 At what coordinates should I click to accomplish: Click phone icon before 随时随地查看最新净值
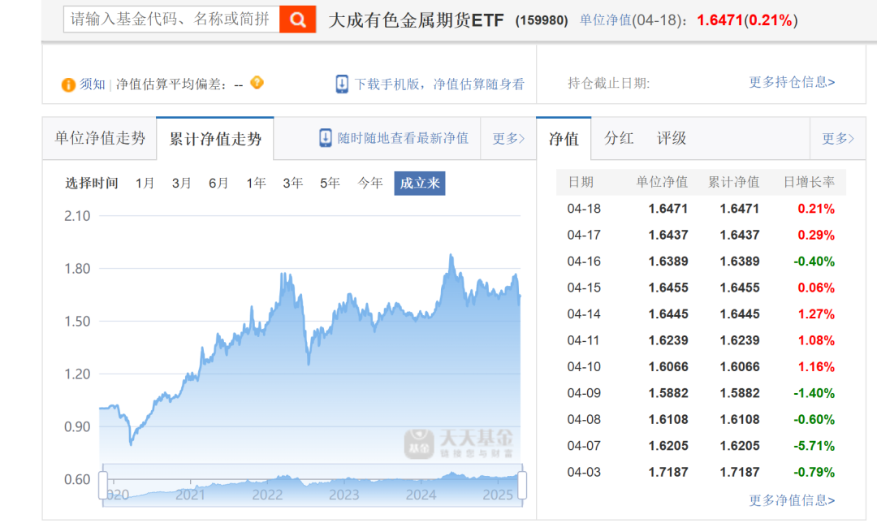pos(326,138)
